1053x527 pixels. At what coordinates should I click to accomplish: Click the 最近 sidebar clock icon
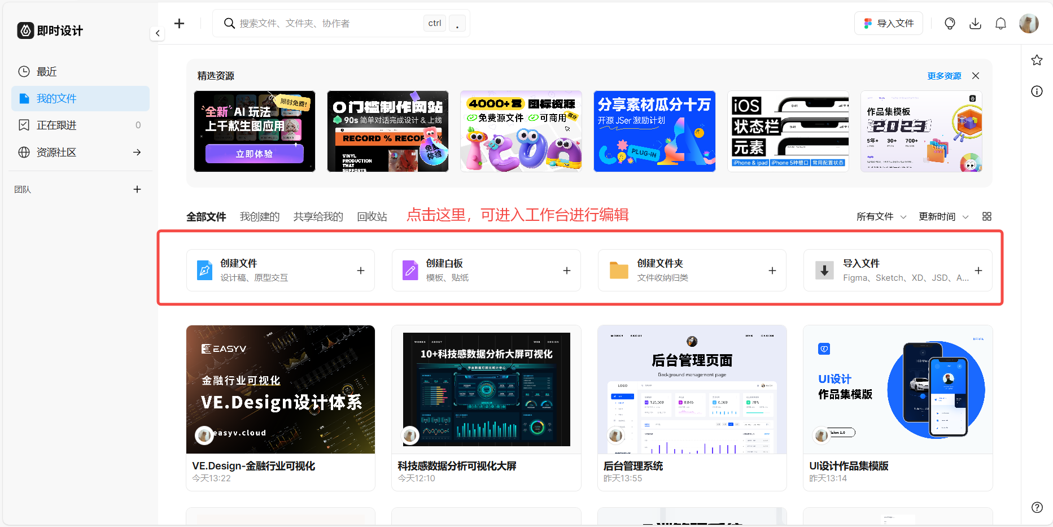pos(24,72)
